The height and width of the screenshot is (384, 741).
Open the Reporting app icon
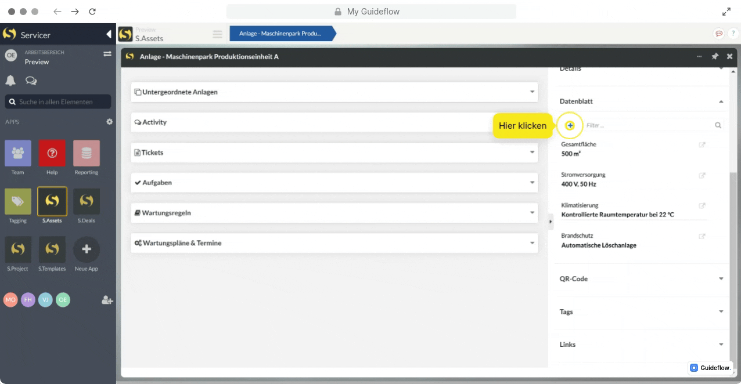pos(86,154)
